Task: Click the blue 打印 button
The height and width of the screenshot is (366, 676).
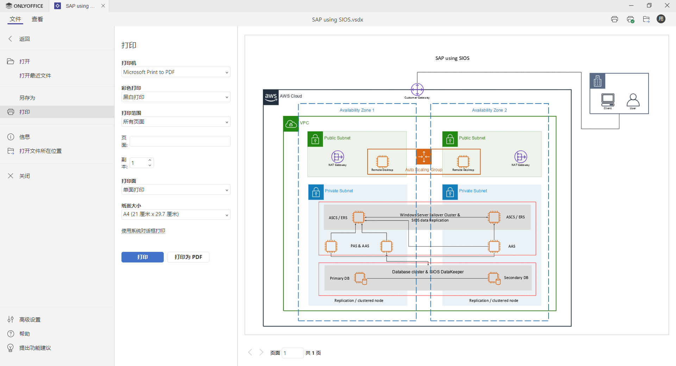Action: click(142, 257)
